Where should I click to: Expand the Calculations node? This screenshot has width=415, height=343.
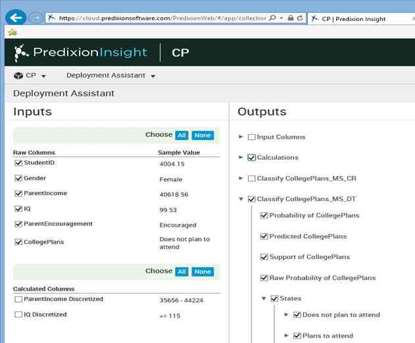[241, 157]
